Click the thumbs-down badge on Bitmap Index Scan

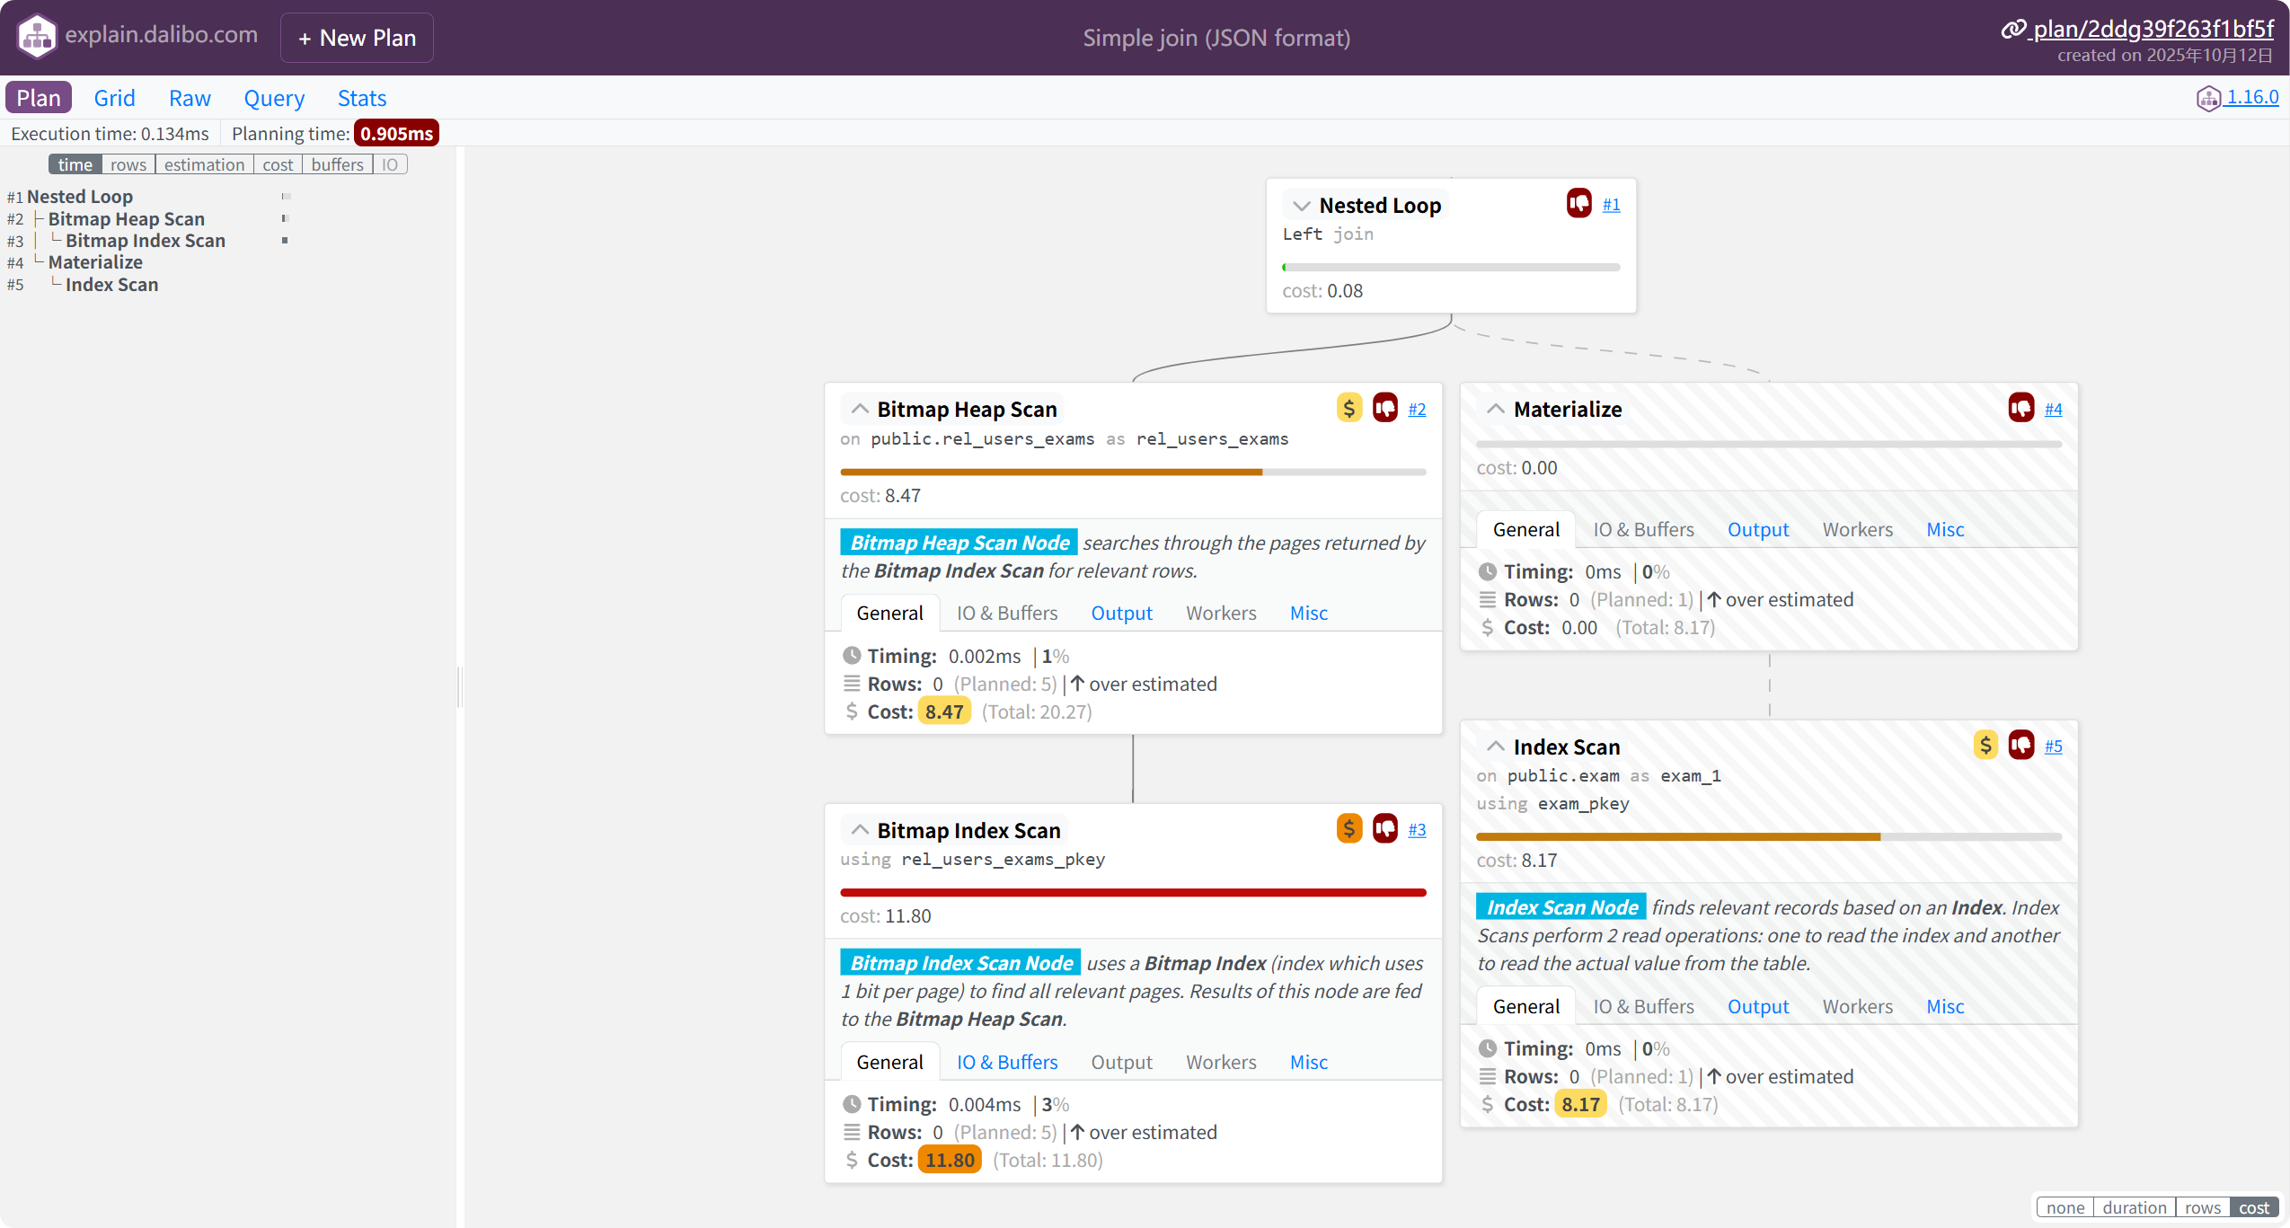click(x=1384, y=829)
